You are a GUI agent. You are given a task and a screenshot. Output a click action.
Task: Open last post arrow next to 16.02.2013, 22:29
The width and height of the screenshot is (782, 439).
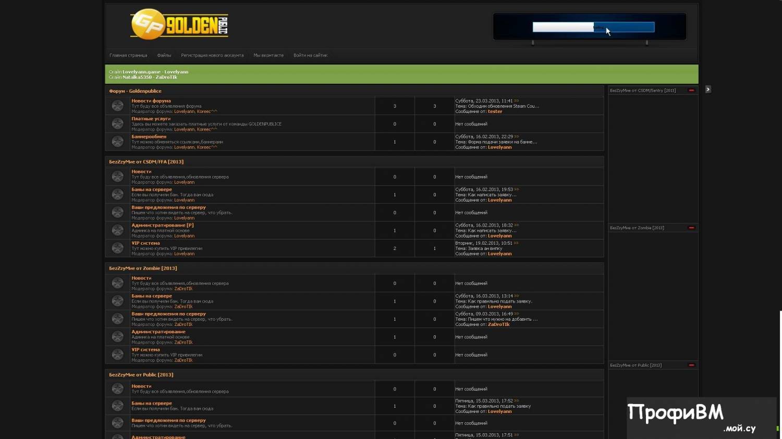click(517, 136)
